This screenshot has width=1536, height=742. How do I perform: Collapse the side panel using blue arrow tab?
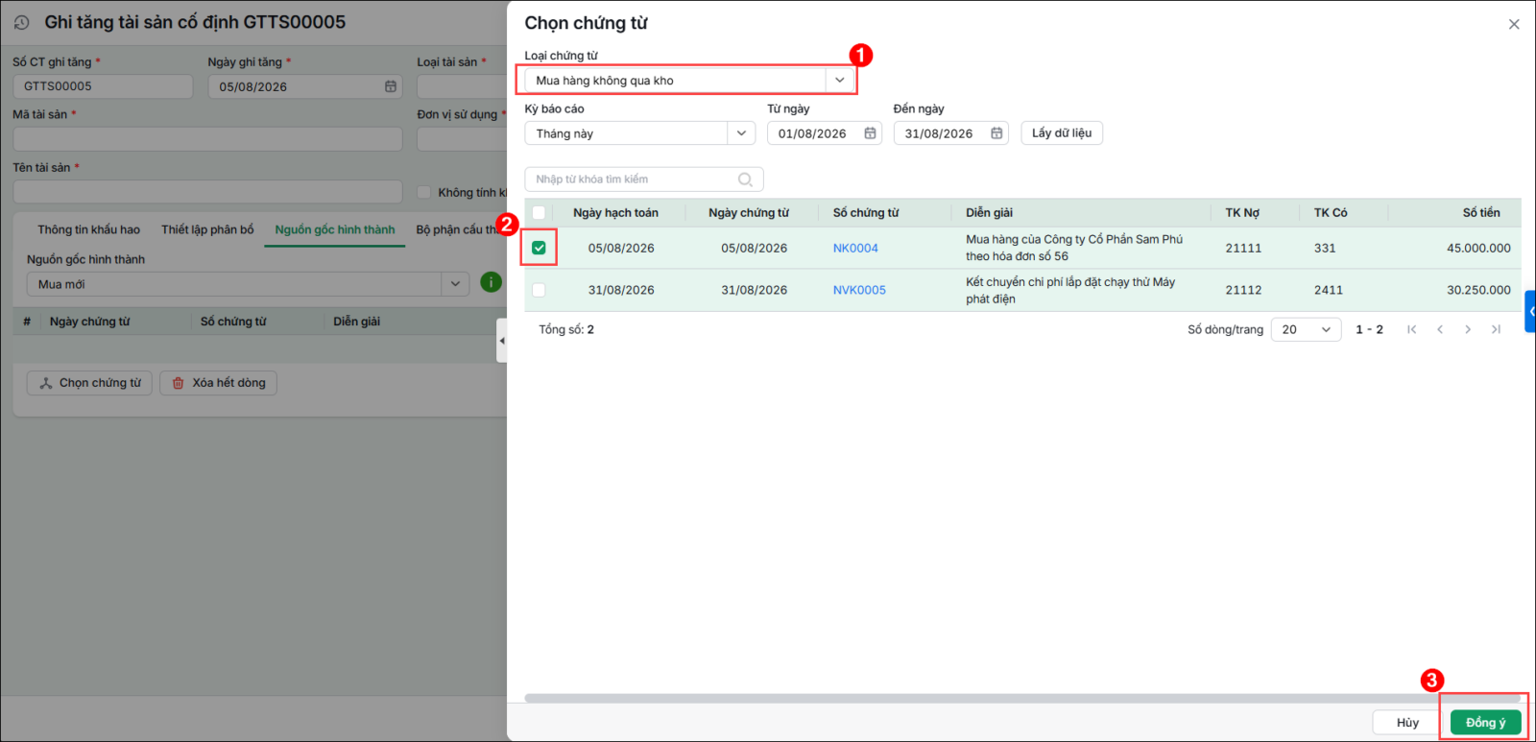1530,311
